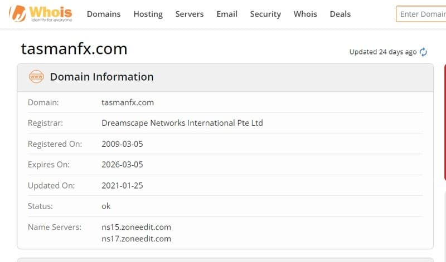Focus the Enter Domain search field
This screenshot has width=446, height=262.
click(x=421, y=14)
